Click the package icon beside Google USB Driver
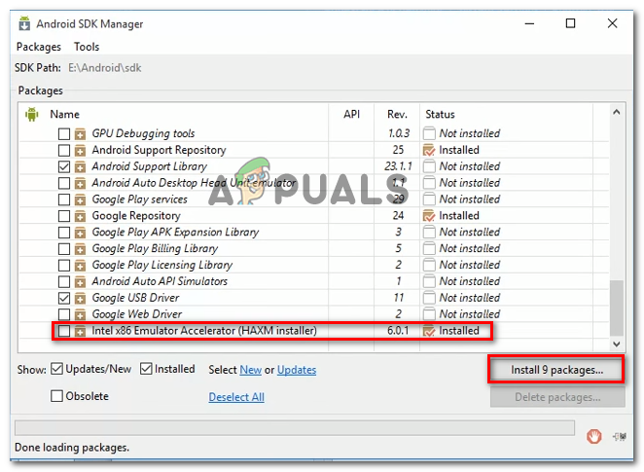The height and width of the screenshot is (472, 644). (x=80, y=298)
